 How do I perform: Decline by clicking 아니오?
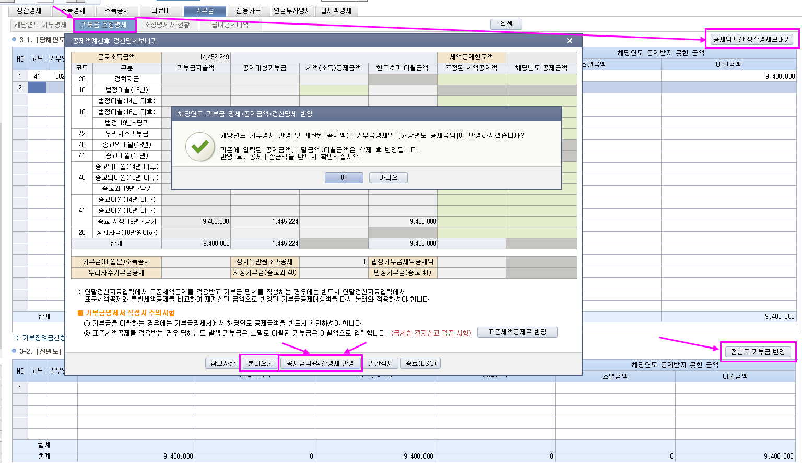[x=388, y=177]
